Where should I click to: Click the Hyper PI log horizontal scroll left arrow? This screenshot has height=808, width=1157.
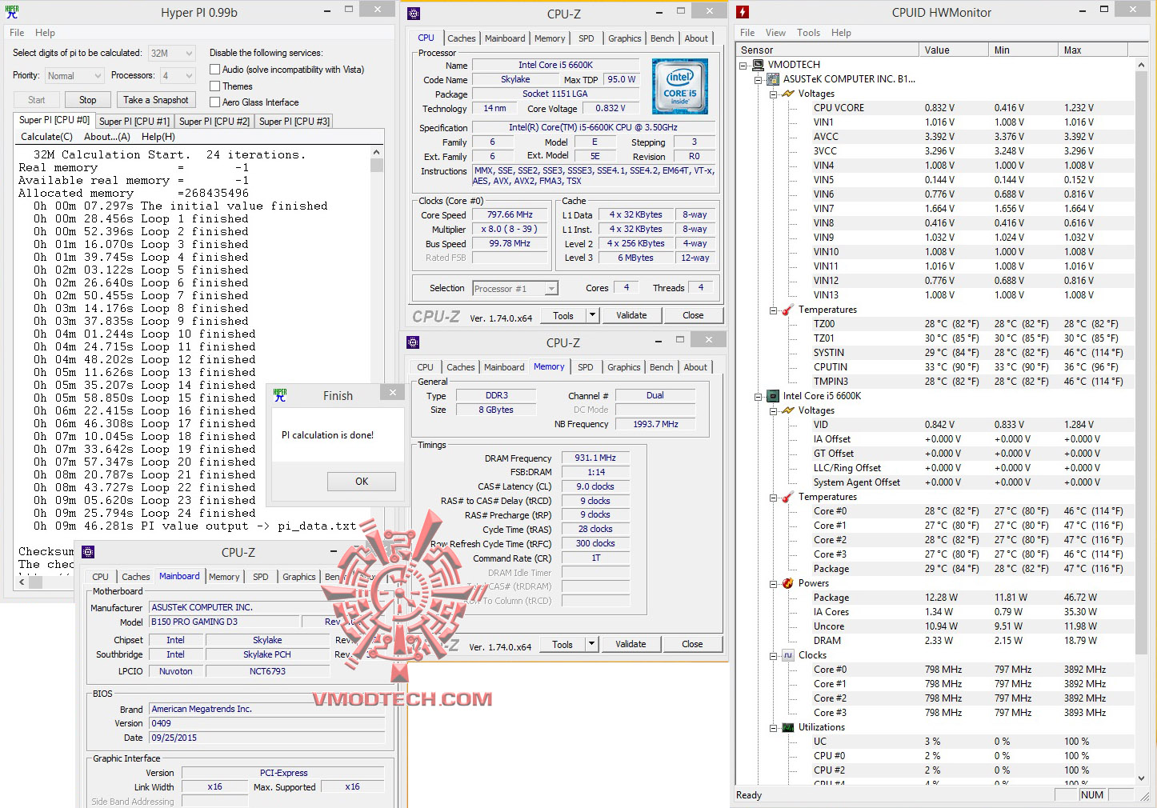pyautogui.click(x=22, y=582)
